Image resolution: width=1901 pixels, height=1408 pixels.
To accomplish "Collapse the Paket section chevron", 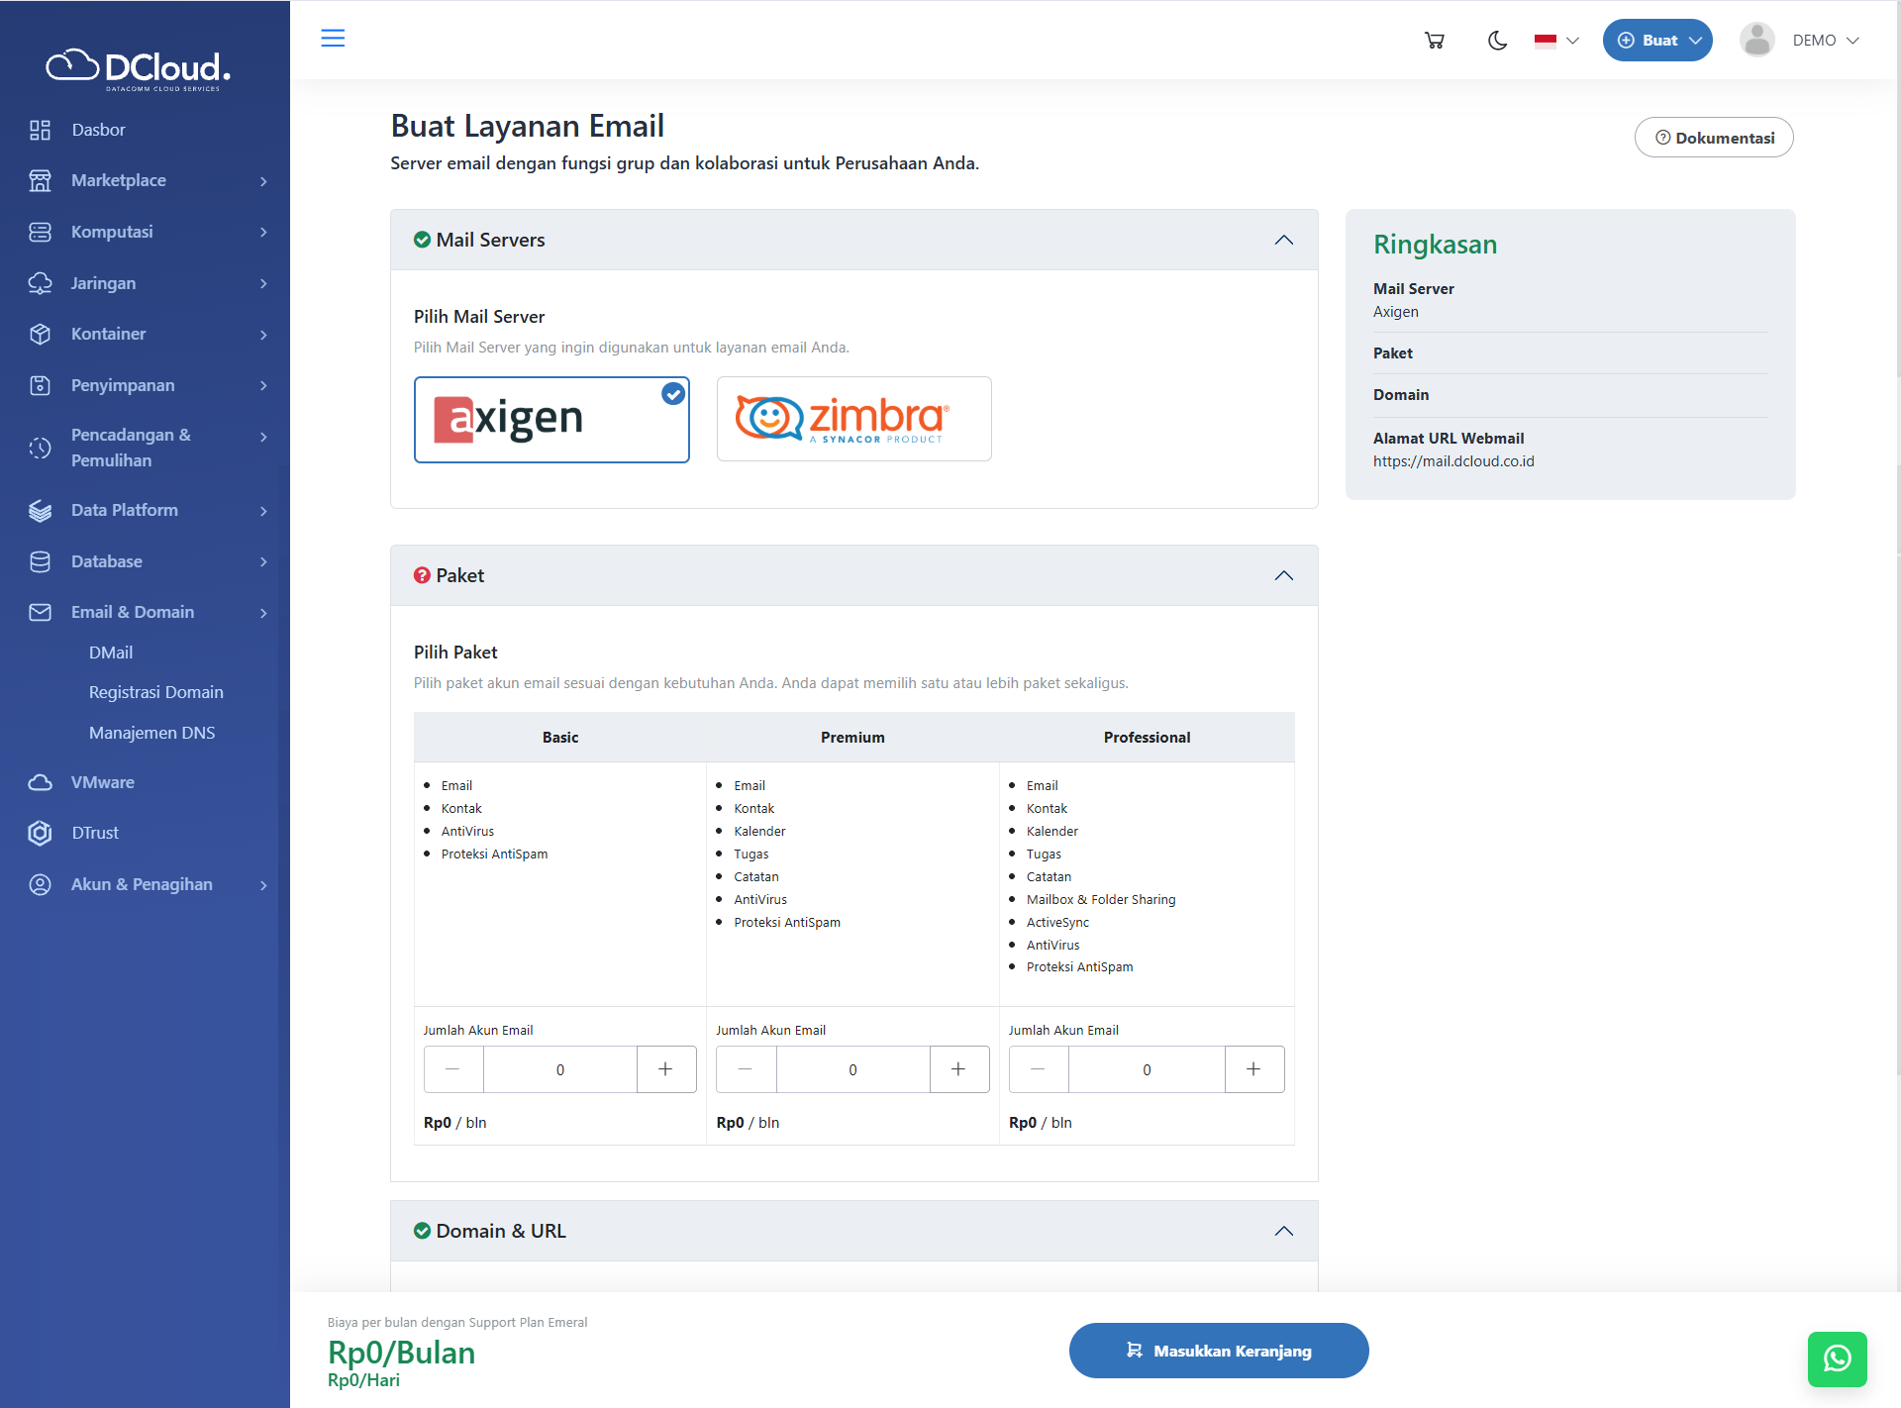I will (x=1283, y=575).
